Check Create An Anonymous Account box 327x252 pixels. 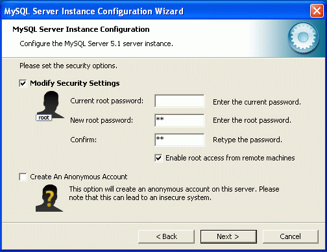click(23, 177)
